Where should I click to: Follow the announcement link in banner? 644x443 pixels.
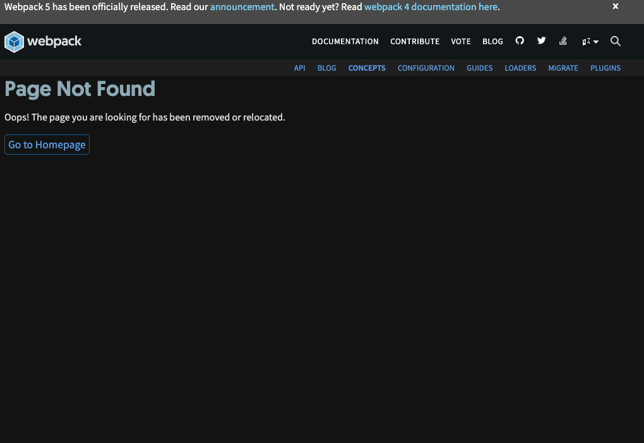point(242,7)
